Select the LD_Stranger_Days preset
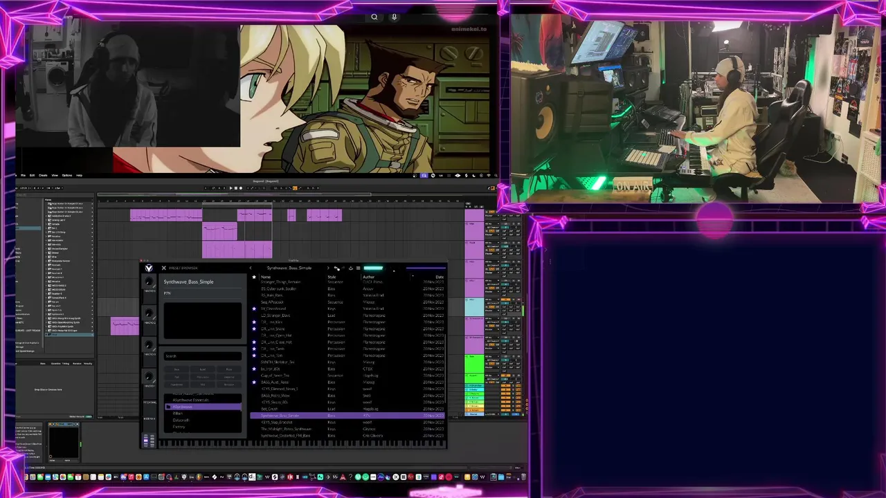Screen dimensions: 886x498 coord(276,315)
